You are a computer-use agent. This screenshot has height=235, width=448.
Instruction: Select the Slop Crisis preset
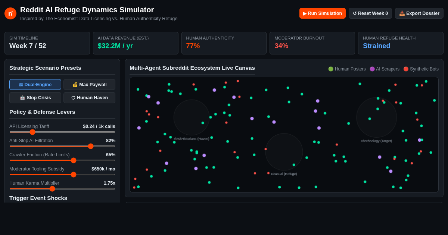[x=35, y=98]
